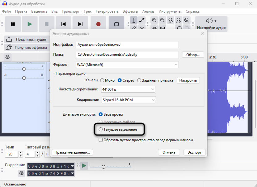The height and width of the screenshot is (187, 257).
Task: Click the Pause button in transport toolbar
Action: coord(13,24)
